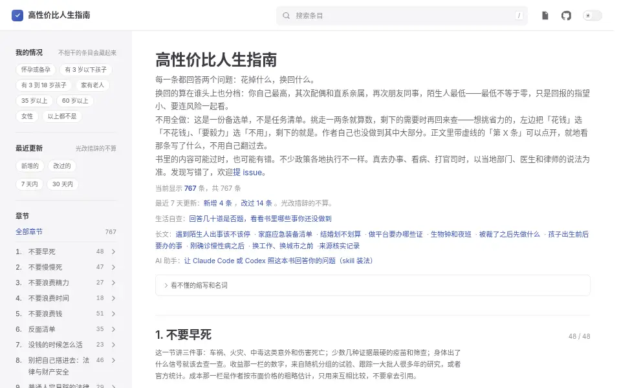Toggle the 怀孕或备孕 filter chip
Viewport: 621px width, 388px height.
(x=36, y=70)
